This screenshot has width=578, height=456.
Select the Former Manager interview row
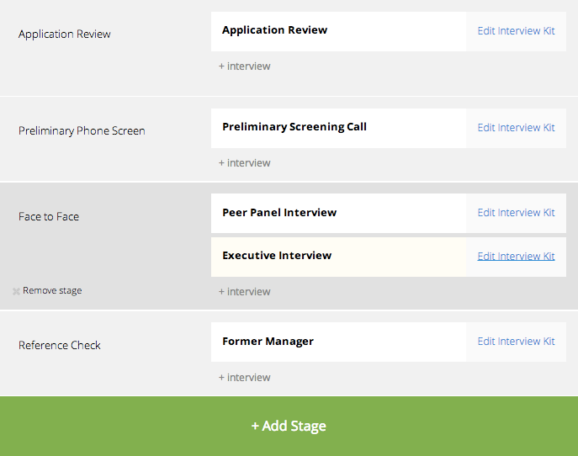click(x=337, y=342)
